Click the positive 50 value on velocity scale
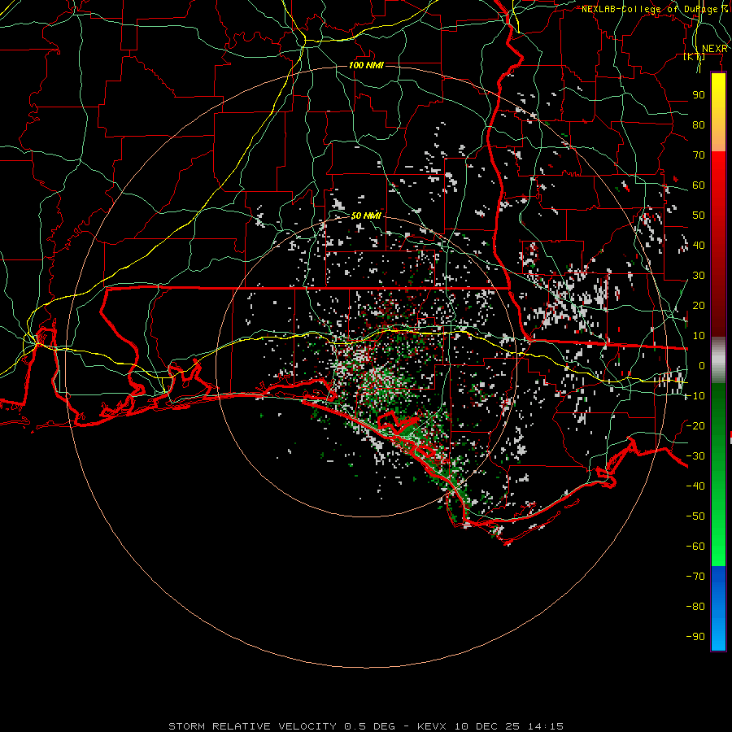Screen dimensions: 732x732 tap(699, 216)
